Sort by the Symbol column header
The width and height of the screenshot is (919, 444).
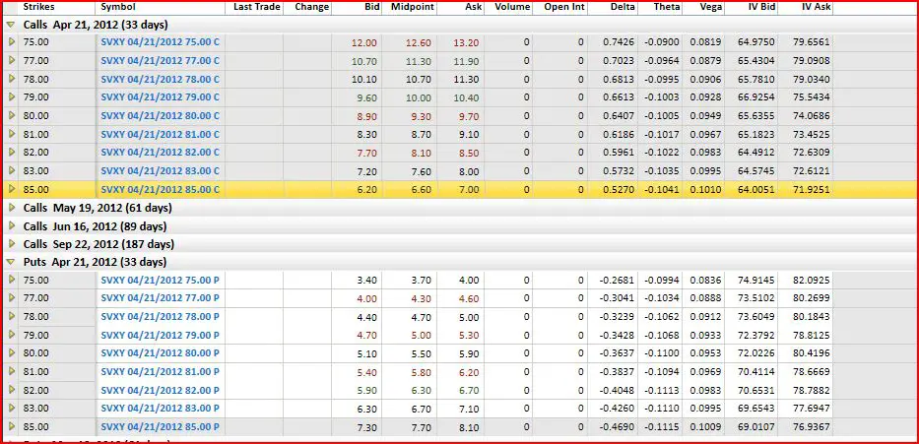(x=116, y=7)
